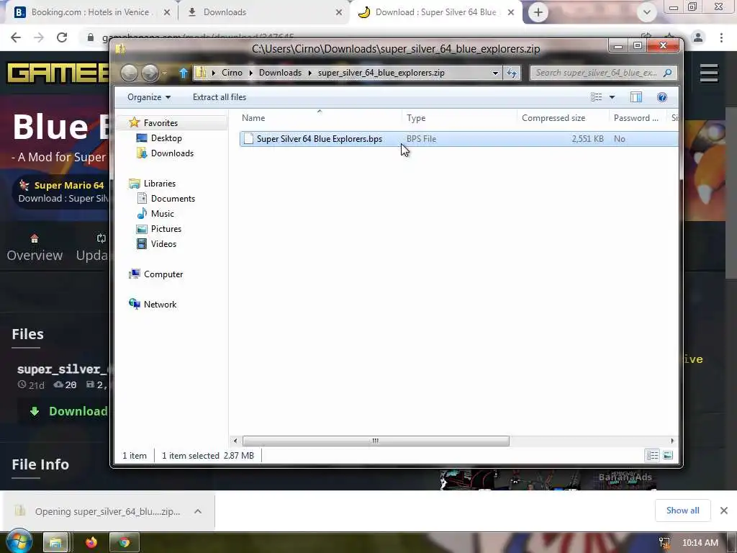The height and width of the screenshot is (553, 737).
Task: Switch to details view icon in status bar
Action: point(652,455)
